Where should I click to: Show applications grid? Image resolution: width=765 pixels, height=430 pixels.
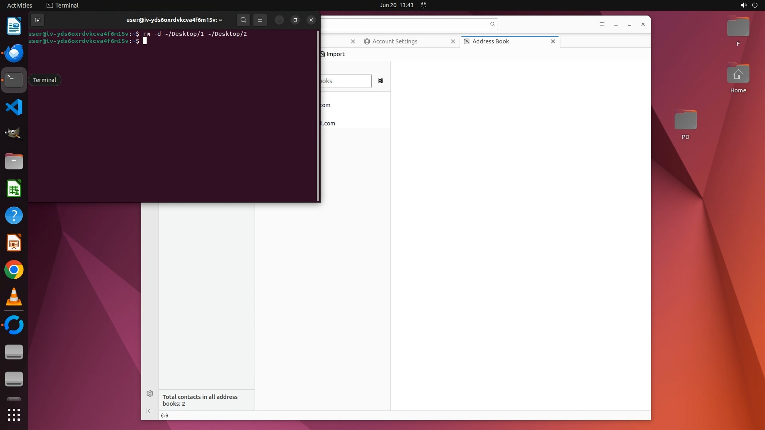[x=14, y=415]
